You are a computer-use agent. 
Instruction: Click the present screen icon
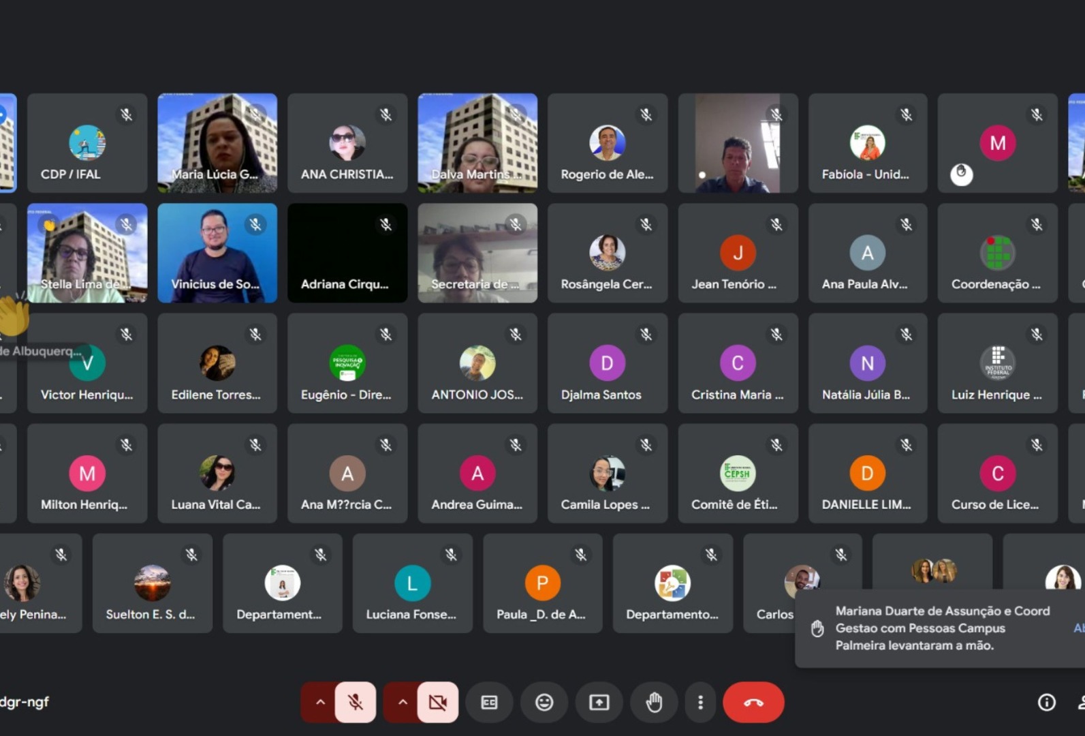(599, 702)
